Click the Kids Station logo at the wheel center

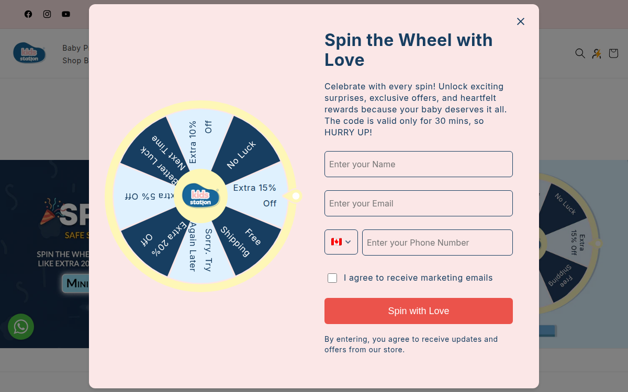coord(200,196)
